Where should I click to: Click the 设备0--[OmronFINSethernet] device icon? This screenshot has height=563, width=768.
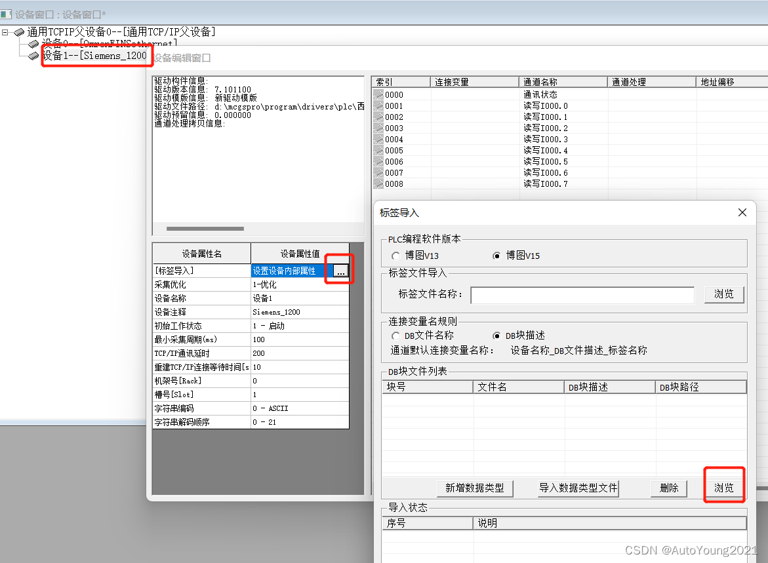tap(32, 43)
